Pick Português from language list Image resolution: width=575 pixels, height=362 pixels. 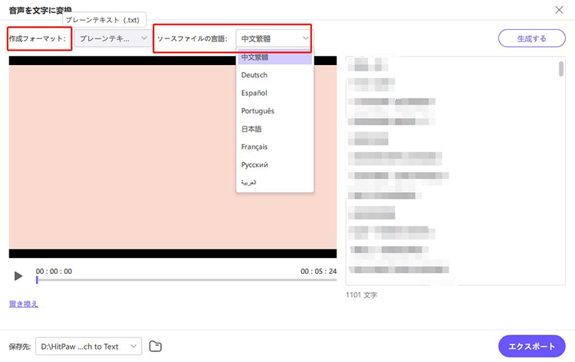(274, 111)
